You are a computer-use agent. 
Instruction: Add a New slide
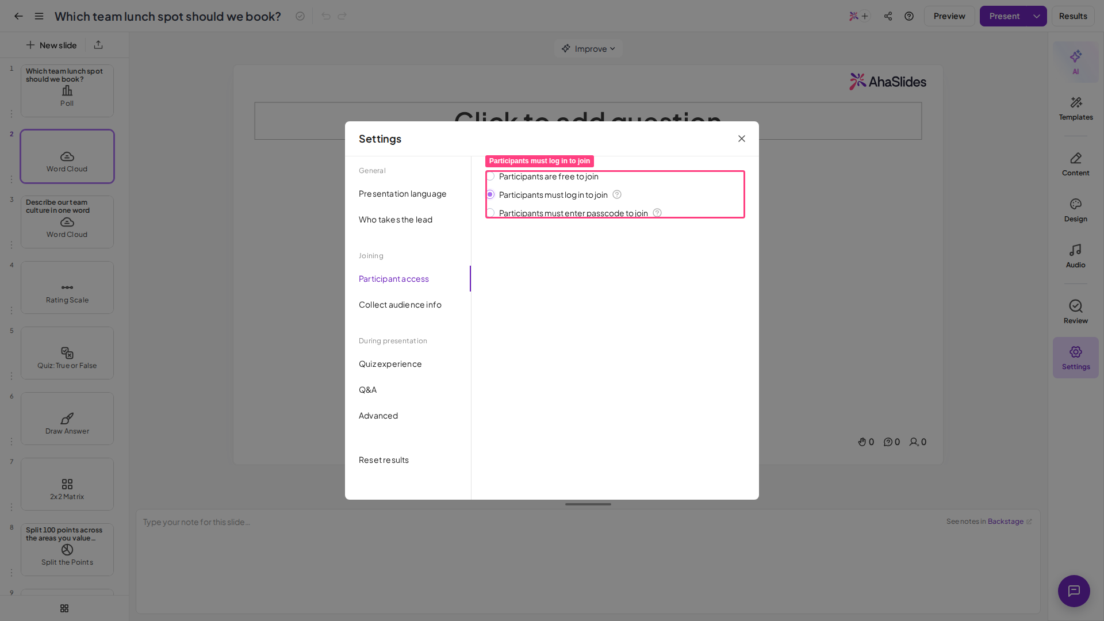click(x=51, y=45)
